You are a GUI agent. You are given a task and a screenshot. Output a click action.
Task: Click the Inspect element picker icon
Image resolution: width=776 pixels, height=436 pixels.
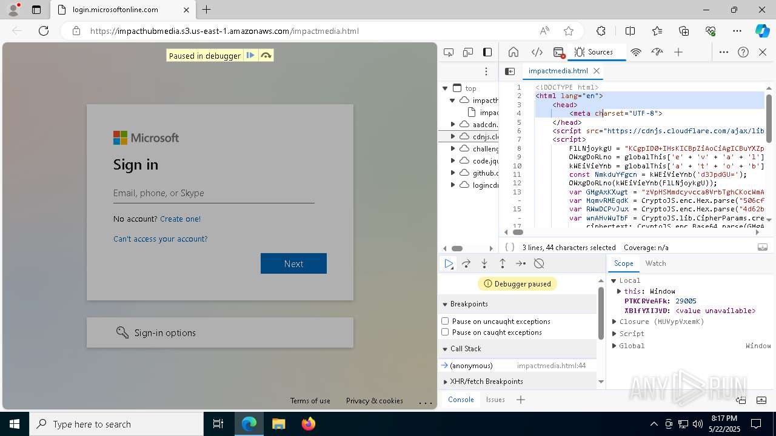click(x=449, y=52)
